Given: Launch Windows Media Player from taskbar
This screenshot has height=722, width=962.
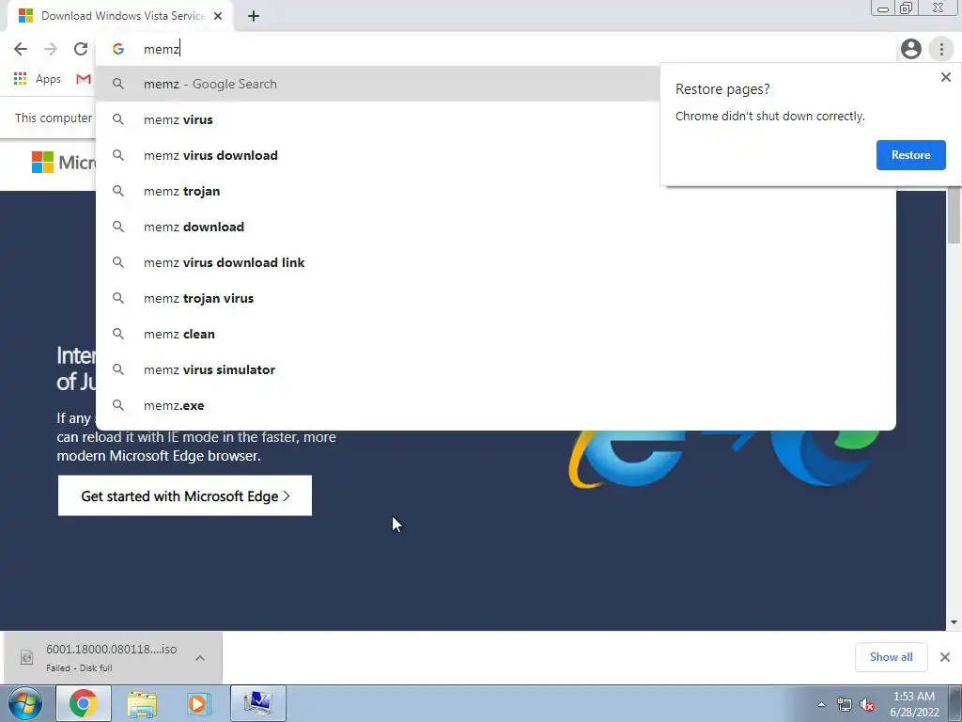Looking at the screenshot, I should [198, 703].
